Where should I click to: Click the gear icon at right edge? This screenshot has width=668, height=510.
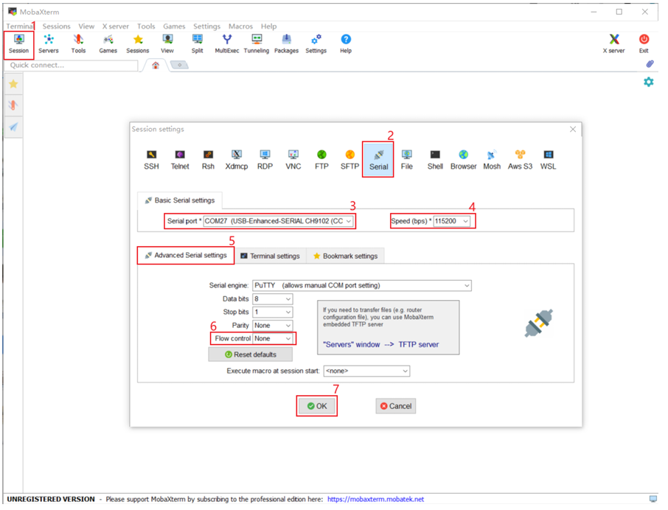[x=648, y=82]
